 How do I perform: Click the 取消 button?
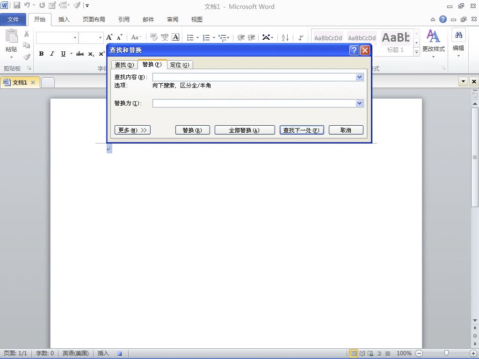coord(346,130)
